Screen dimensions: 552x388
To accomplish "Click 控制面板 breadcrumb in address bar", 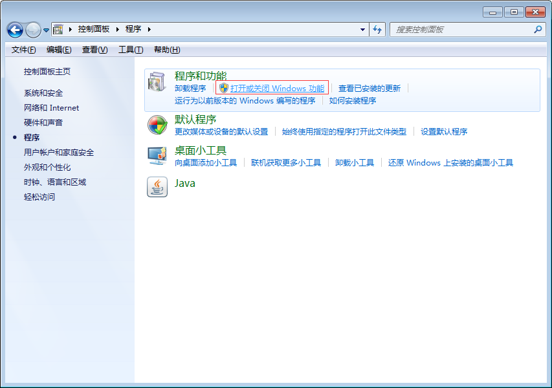I will [x=94, y=29].
